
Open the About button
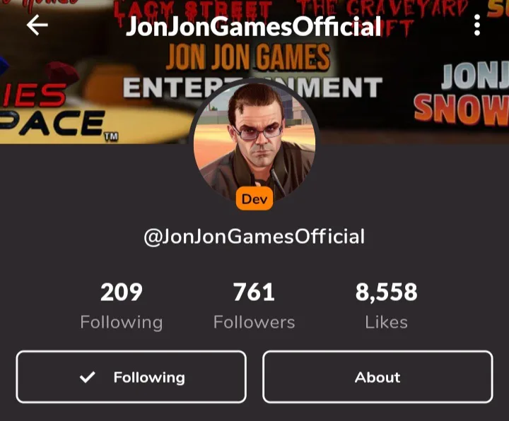(x=378, y=377)
